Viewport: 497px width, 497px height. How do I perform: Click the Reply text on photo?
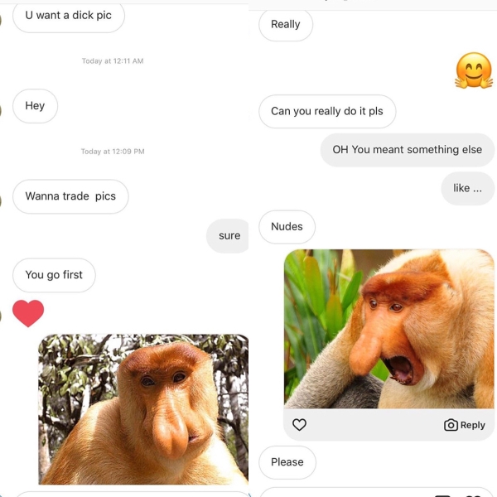coord(473,425)
